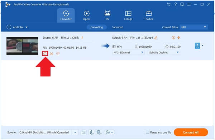Screen dimensions: 215x140
Task: Switch to the Toolbox tab
Action: (x=149, y=15)
